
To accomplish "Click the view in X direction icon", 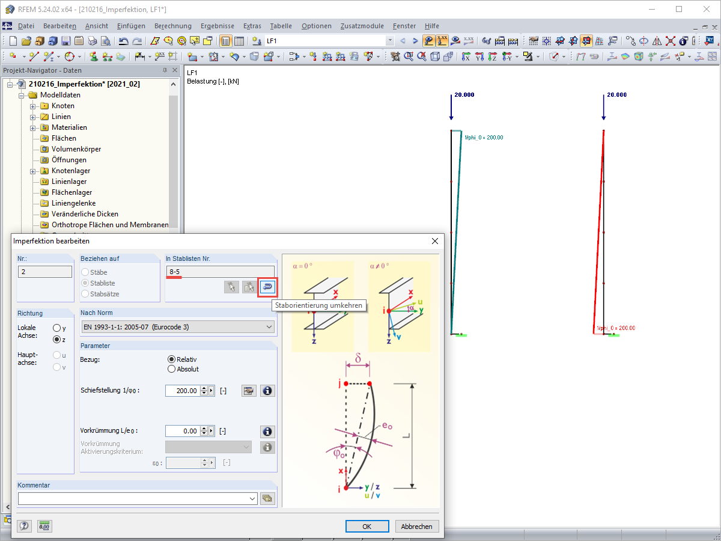I will pyautogui.click(x=466, y=57).
